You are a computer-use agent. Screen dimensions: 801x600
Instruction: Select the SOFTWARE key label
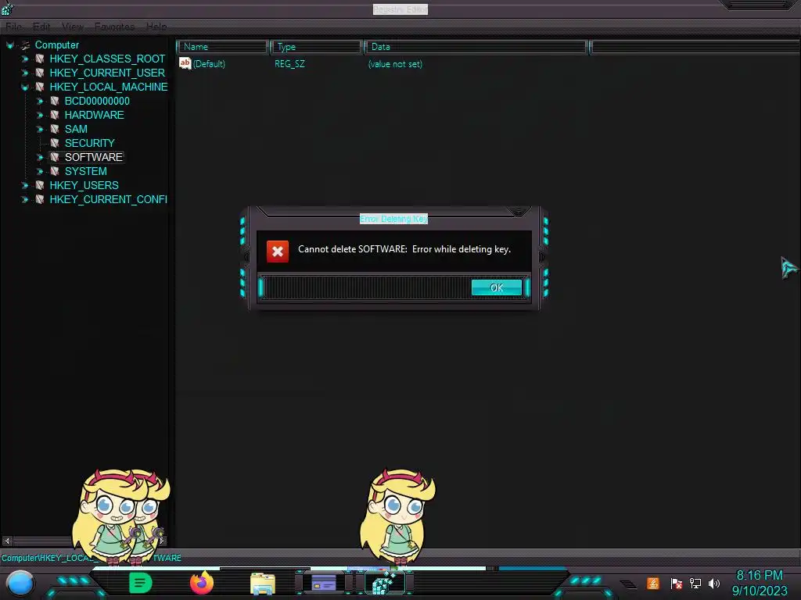[x=94, y=157]
